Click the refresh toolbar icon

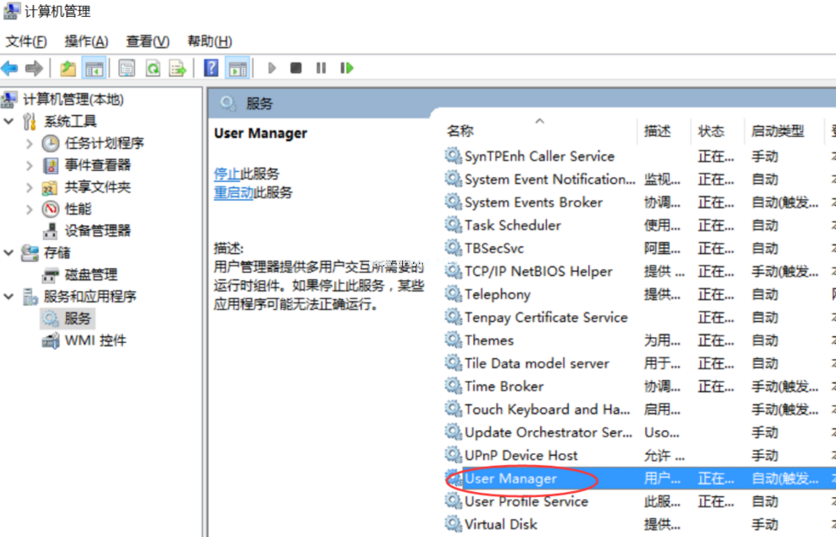pyautogui.click(x=153, y=68)
